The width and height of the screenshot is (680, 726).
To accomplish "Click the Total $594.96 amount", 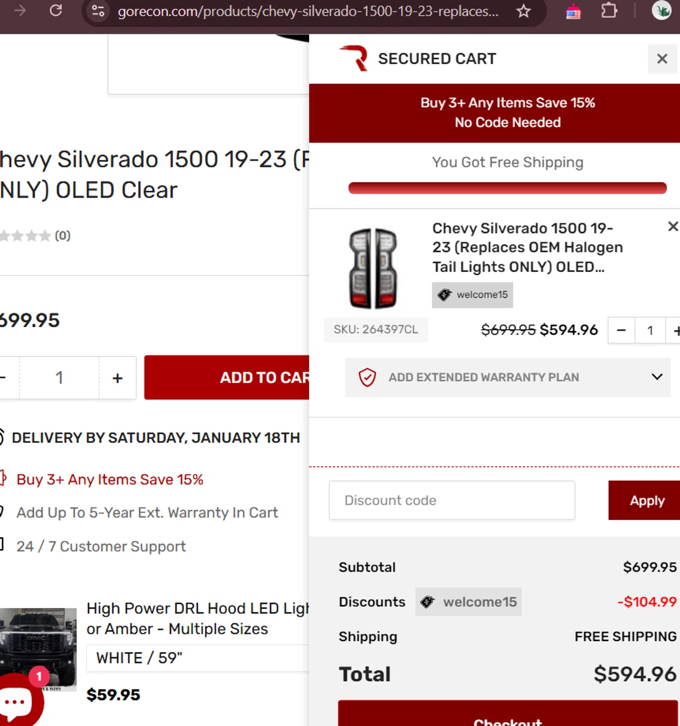I will 635,674.
